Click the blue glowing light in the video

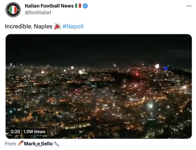[166, 68]
